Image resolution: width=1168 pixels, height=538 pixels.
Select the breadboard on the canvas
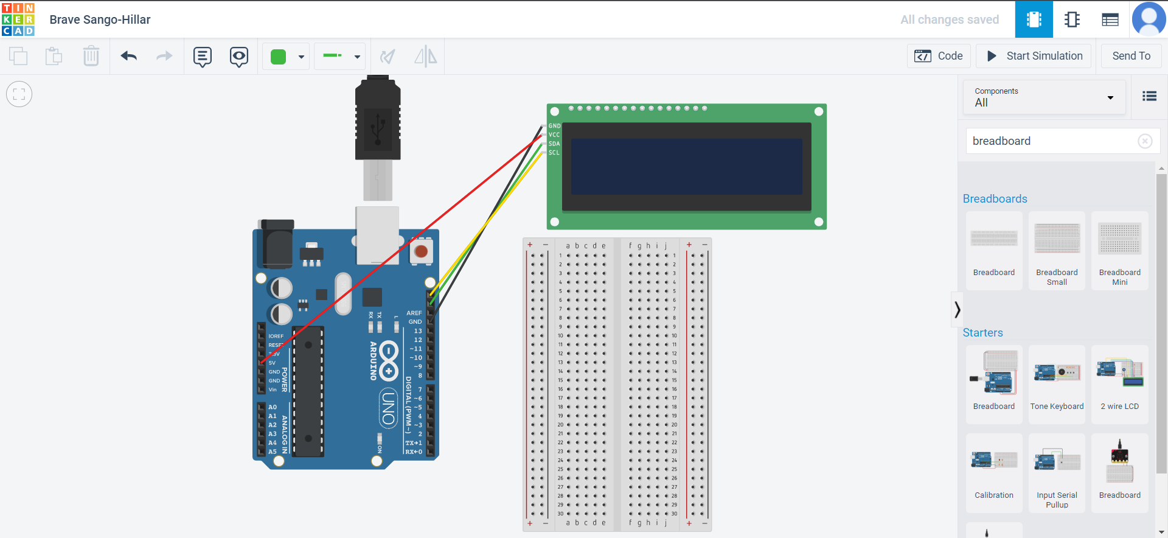(x=617, y=384)
